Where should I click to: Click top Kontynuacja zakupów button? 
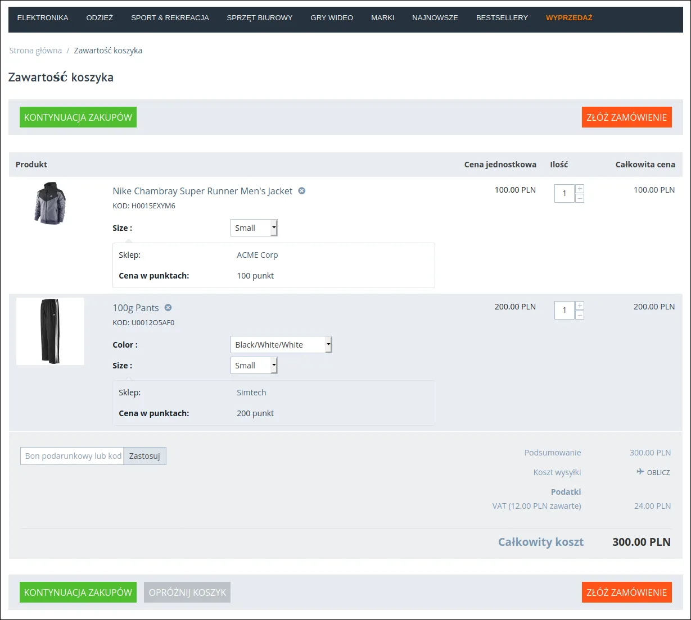(78, 117)
